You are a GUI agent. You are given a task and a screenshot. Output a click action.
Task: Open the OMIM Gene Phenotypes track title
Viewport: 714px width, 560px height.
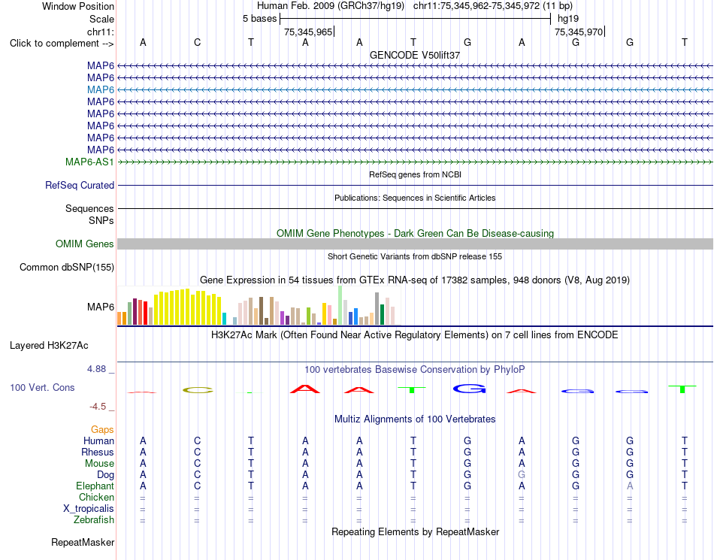(x=415, y=233)
